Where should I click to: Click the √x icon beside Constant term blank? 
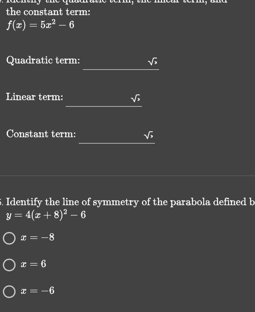148,135
